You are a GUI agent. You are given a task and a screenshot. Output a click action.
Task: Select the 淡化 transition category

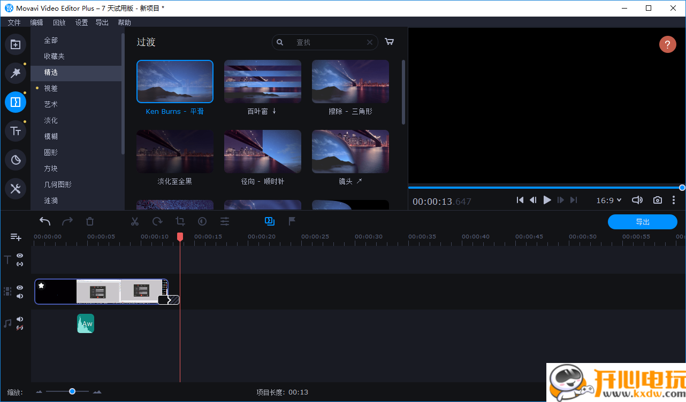(x=51, y=120)
